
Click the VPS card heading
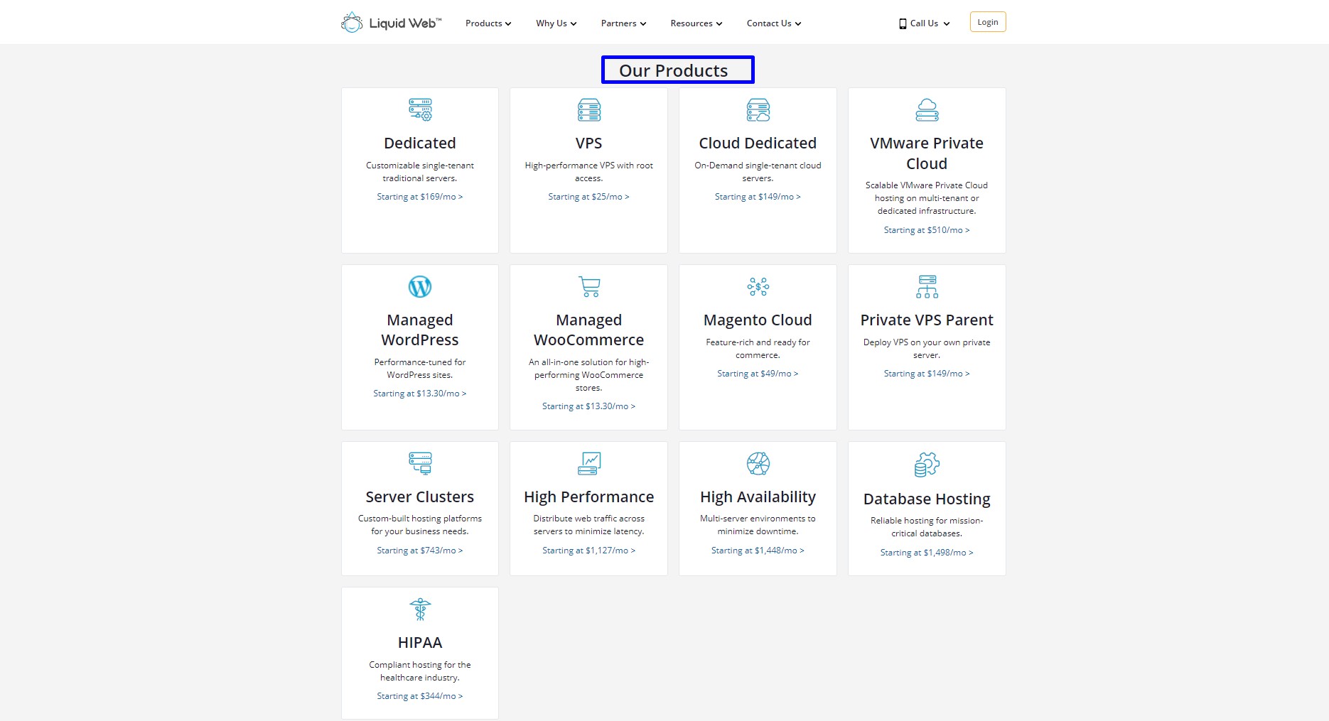(588, 143)
